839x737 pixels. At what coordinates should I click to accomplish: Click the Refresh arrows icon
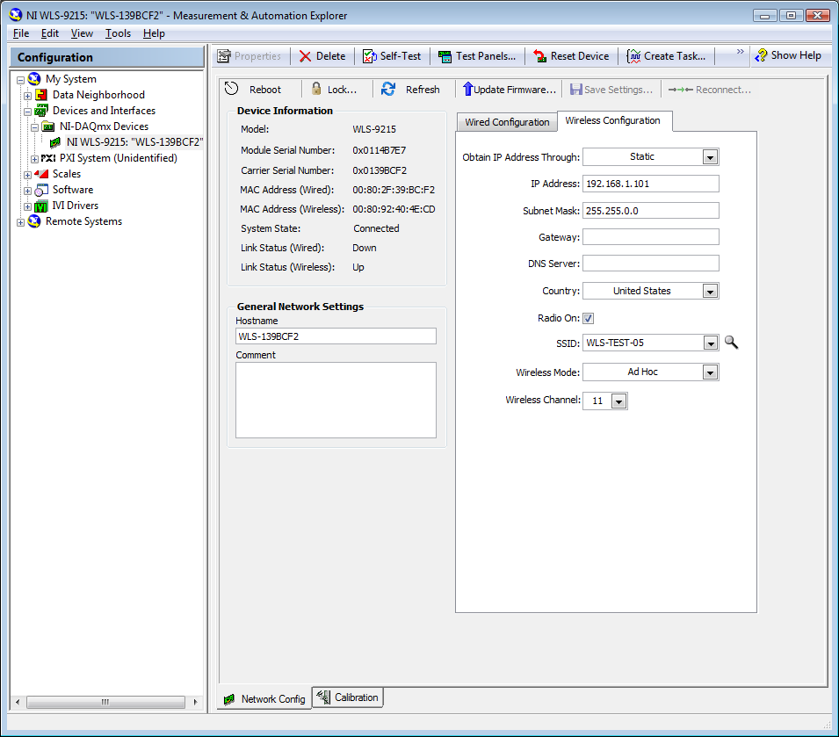point(388,89)
